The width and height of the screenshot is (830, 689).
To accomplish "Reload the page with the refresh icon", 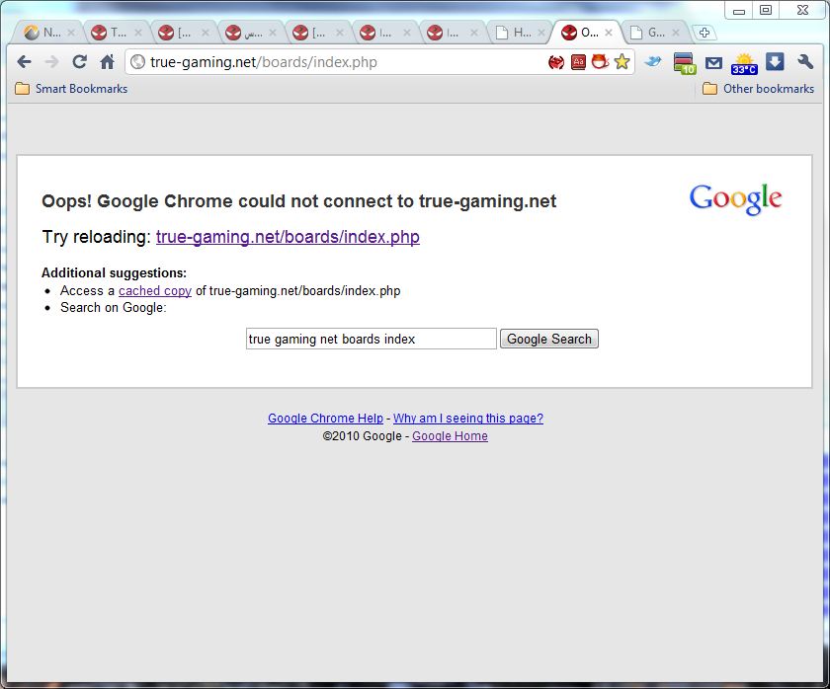I will coord(79,62).
